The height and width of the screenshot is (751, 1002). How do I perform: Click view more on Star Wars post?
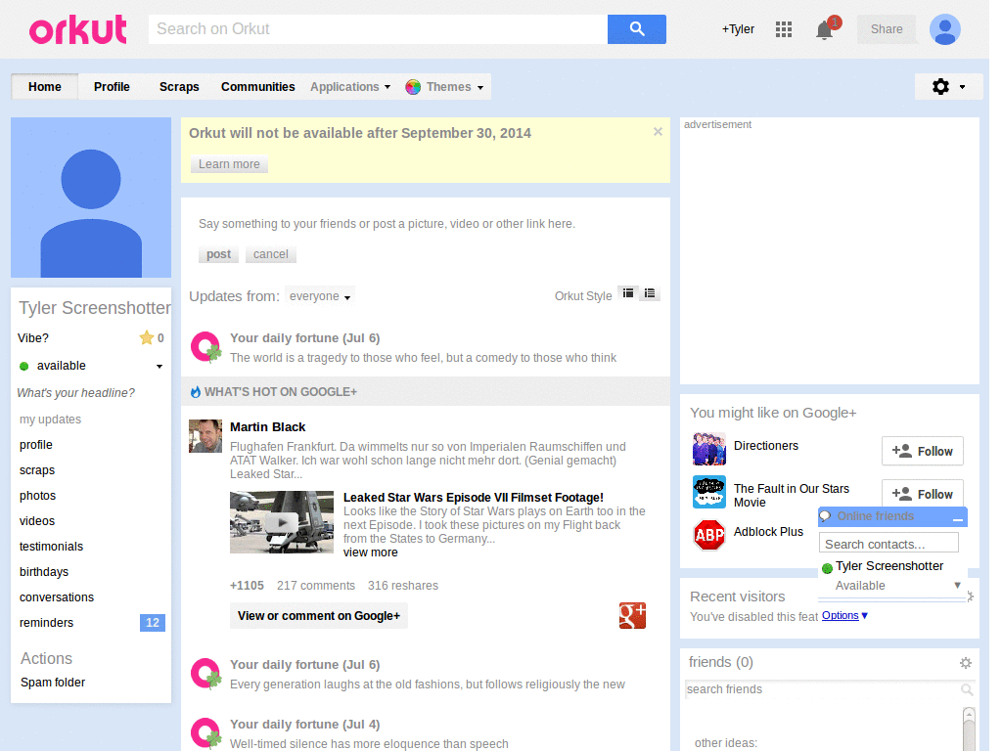pyautogui.click(x=371, y=552)
